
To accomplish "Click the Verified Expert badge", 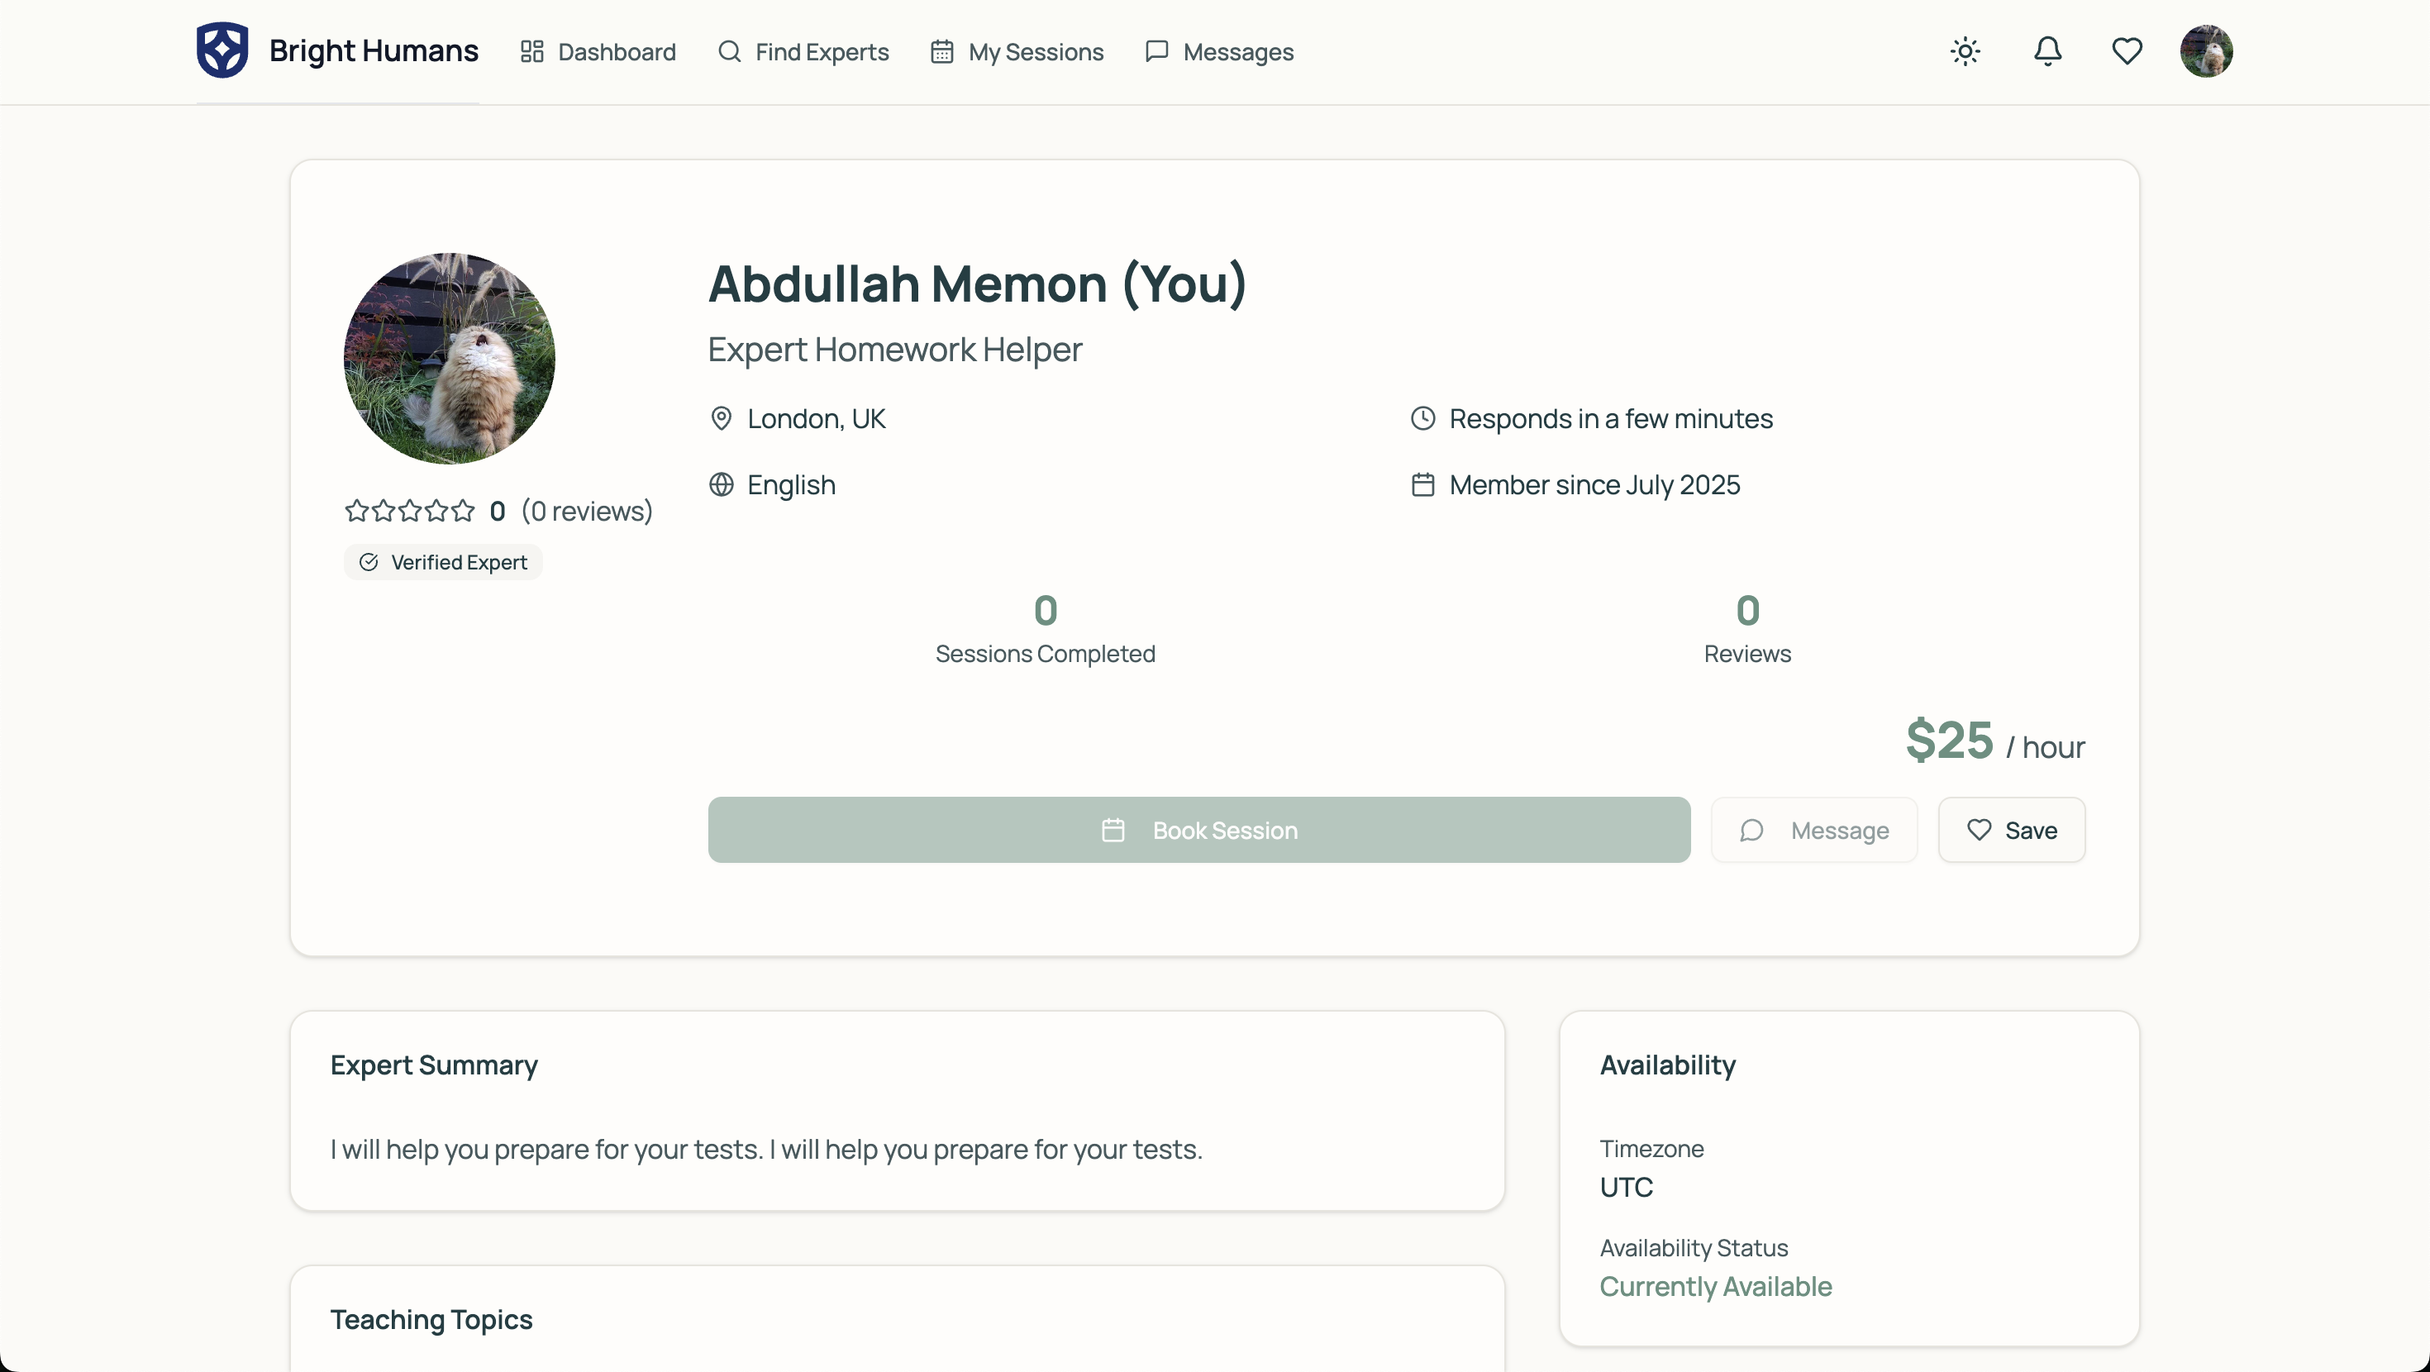I will [442, 561].
